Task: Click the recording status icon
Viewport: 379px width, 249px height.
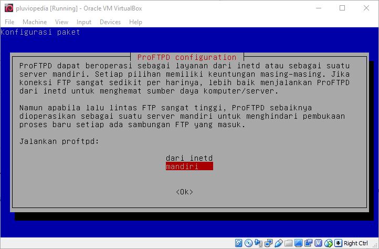Action: [x=309, y=243]
